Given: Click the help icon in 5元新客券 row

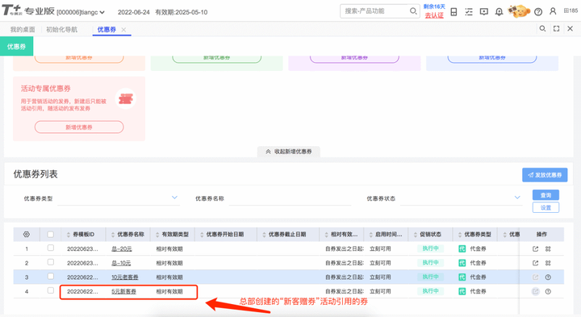Looking at the screenshot, I should pyautogui.click(x=548, y=291).
